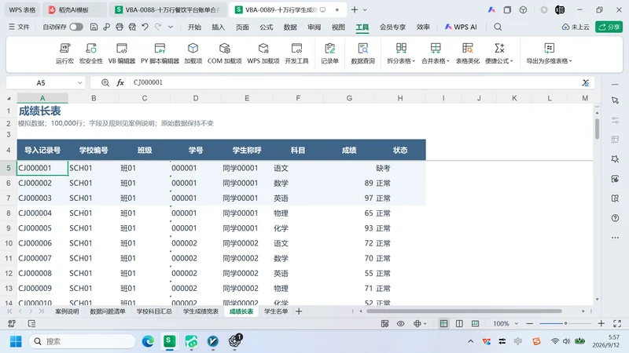Open the add-ins (加载项) dialog
This screenshot has width=629, height=353.
click(x=193, y=53)
